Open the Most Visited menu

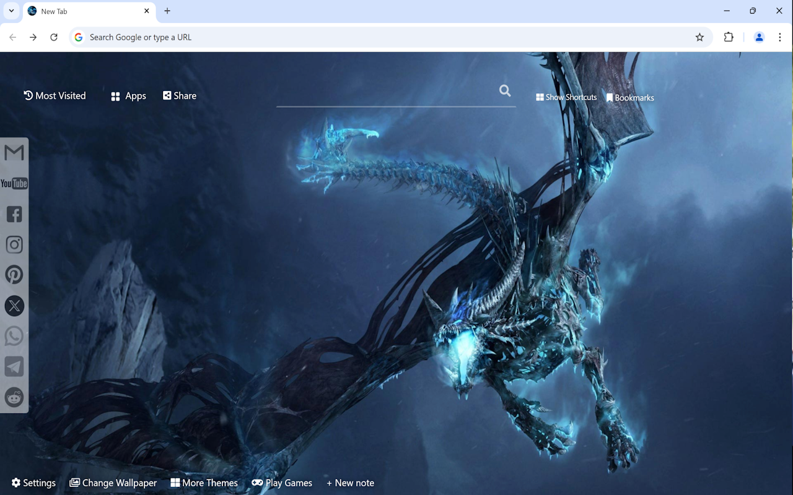click(x=55, y=95)
